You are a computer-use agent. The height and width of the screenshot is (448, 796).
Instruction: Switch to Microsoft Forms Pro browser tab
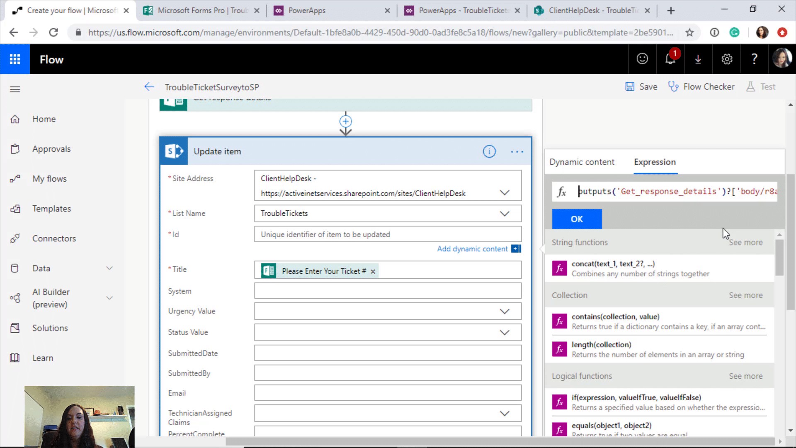pyautogui.click(x=201, y=11)
